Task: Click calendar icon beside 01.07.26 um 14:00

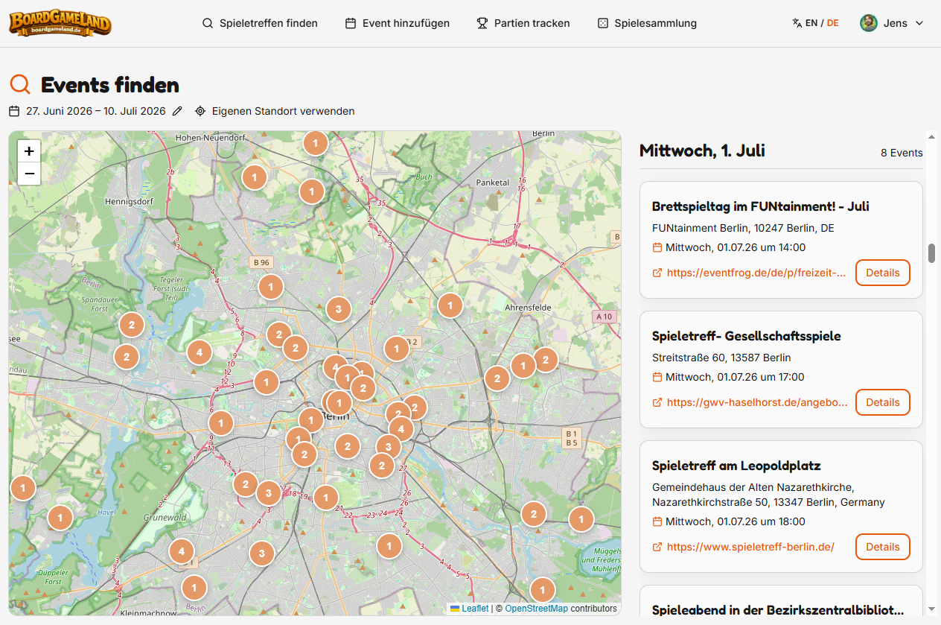Action: [x=657, y=247]
